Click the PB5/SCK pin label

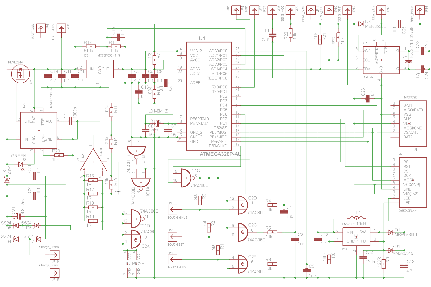[x=219, y=141]
